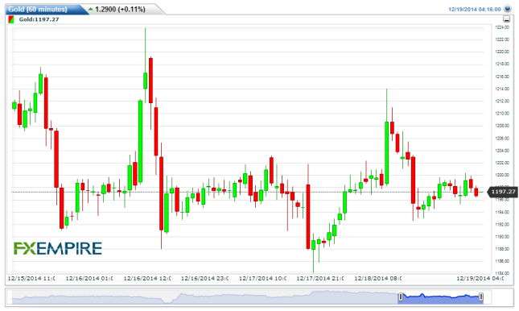Grab the right handle of range navigator

[x=481, y=296]
